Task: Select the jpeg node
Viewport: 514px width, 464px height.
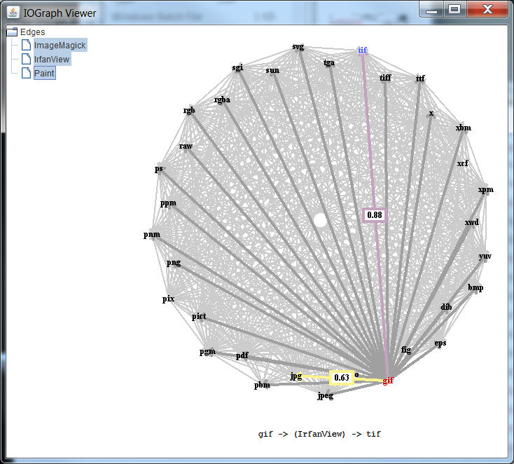Action: pyautogui.click(x=325, y=396)
